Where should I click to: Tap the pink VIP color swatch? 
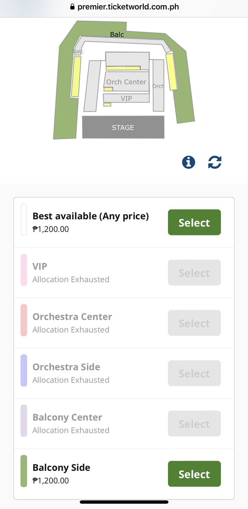24,270
